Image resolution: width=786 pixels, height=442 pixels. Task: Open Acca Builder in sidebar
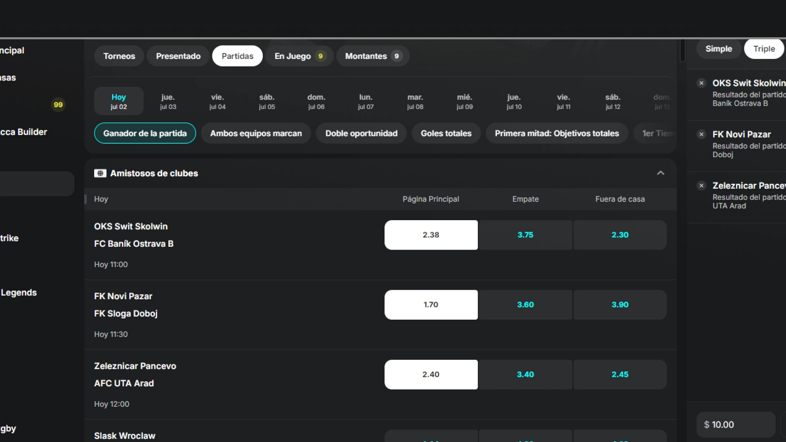pyautogui.click(x=23, y=132)
